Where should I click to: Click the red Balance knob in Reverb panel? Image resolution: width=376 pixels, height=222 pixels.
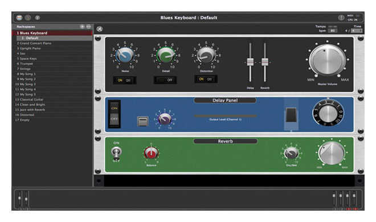point(151,153)
